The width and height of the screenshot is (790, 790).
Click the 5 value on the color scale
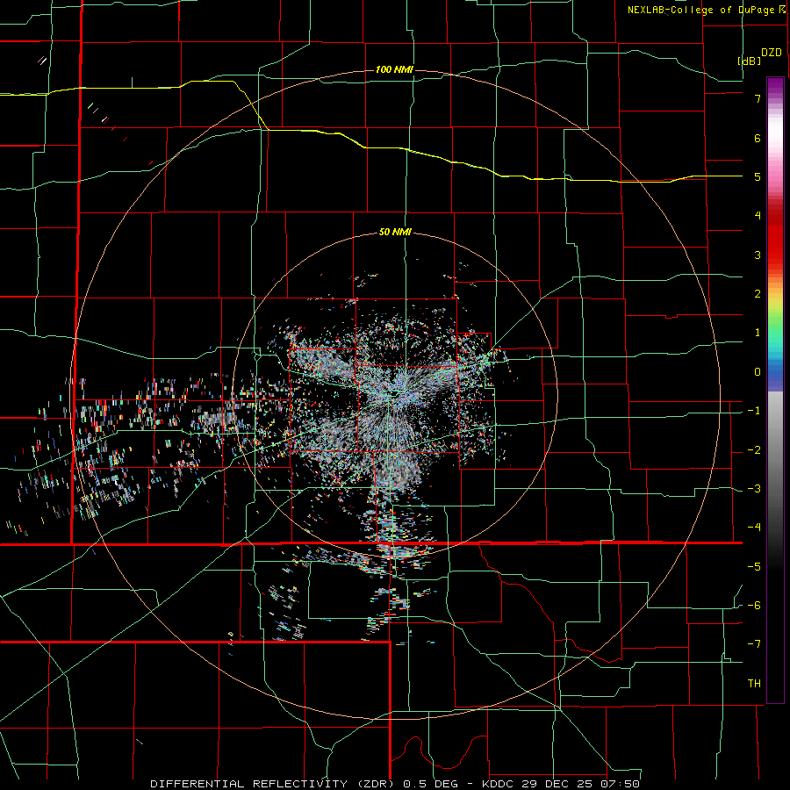coord(758,176)
